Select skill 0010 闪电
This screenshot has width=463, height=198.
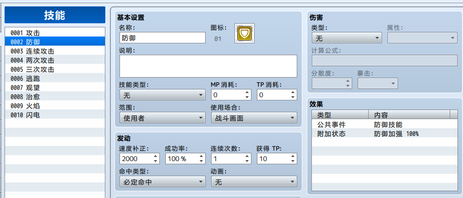[x=55, y=115]
